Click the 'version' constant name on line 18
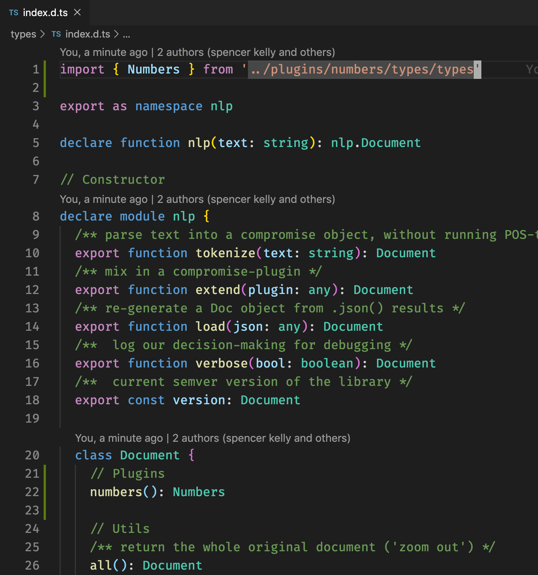The height and width of the screenshot is (575, 538). [x=199, y=400]
